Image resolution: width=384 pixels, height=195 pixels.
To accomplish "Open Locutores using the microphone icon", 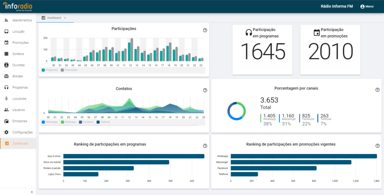I will (x=6, y=99).
